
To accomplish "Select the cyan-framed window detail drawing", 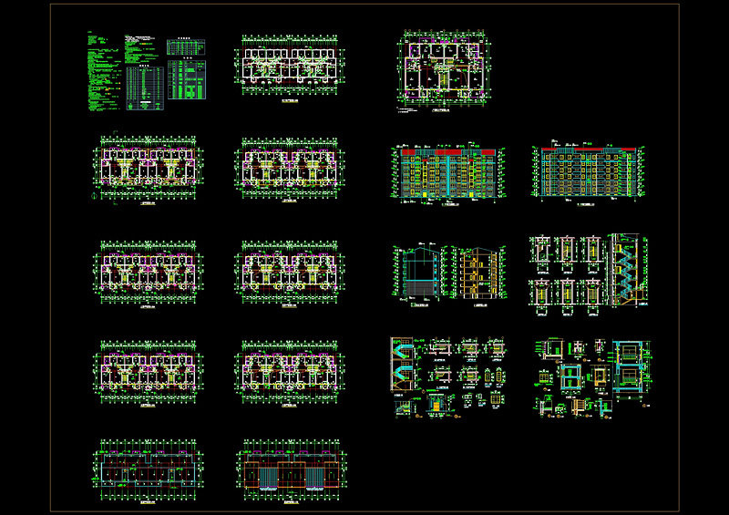I will [631, 369].
